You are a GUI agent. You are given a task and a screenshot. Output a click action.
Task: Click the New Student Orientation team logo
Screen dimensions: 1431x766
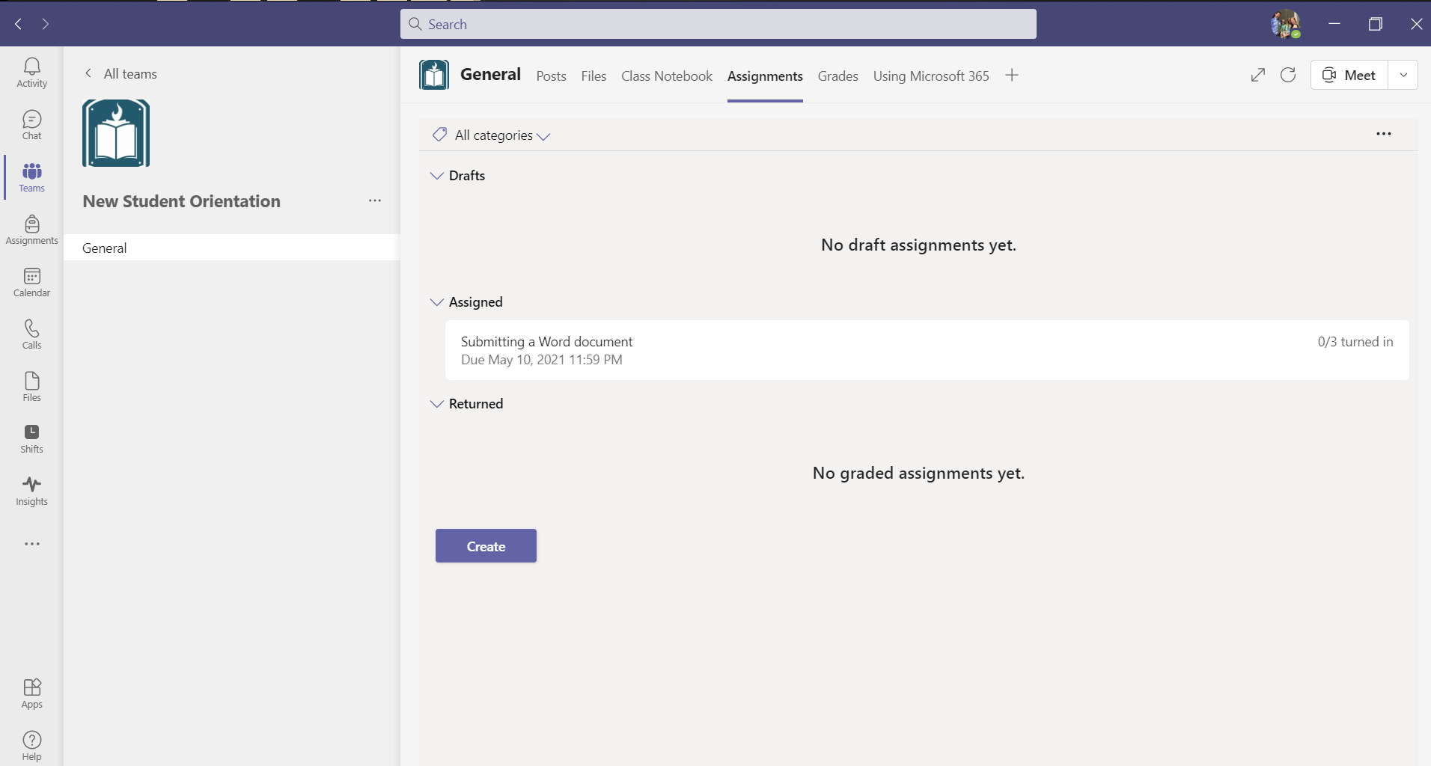(x=116, y=133)
